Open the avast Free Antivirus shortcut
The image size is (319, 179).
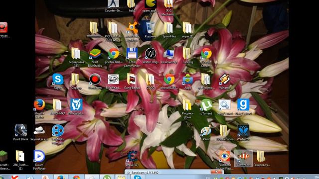pyautogui.click(x=133, y=31)
